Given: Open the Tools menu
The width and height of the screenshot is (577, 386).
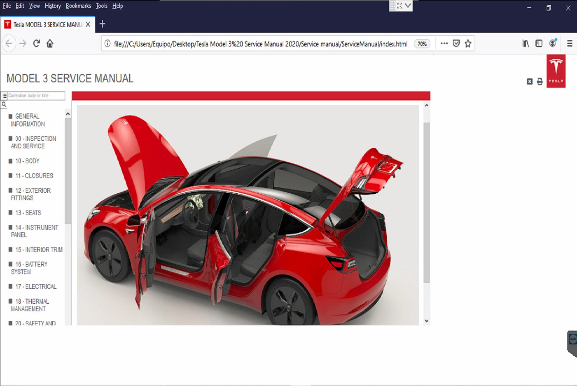Looking at the screenshot, I should 102,6.
